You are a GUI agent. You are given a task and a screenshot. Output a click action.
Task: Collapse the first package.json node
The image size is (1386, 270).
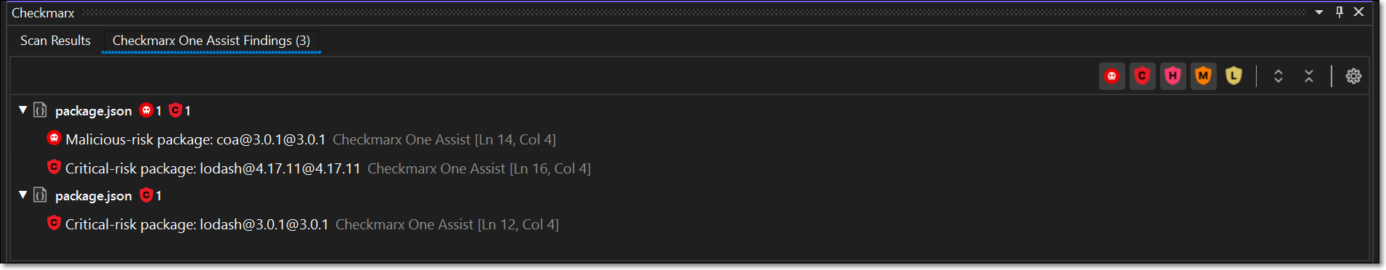[23, 110]
